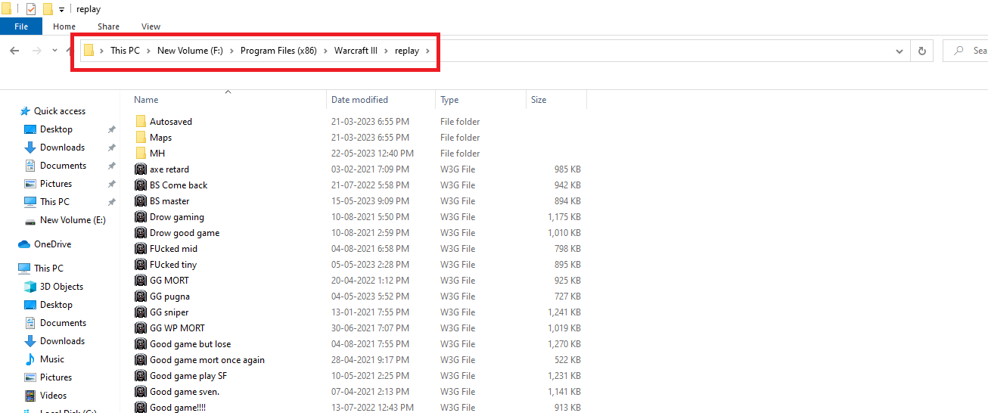Click 'New Volume (F:)' breadcrumb segment

(x=190, y=51)
